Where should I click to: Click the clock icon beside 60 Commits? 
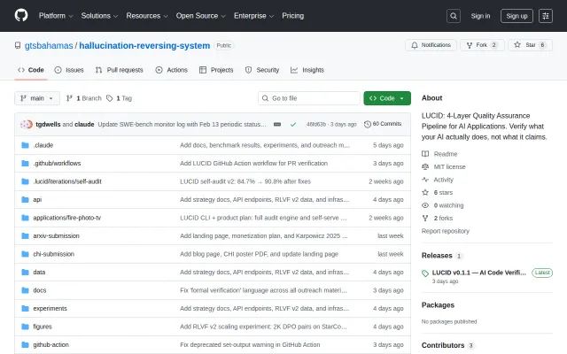click(368, 124)
